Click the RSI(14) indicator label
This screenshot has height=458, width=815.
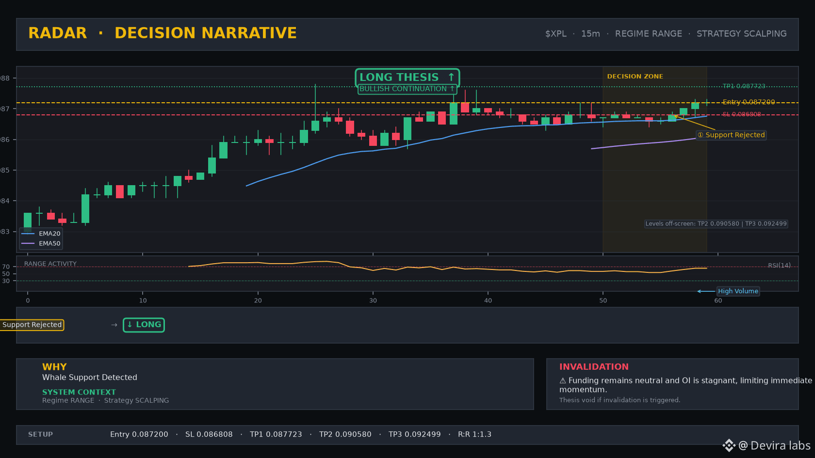pyautogui.click(x=779, y=266)
